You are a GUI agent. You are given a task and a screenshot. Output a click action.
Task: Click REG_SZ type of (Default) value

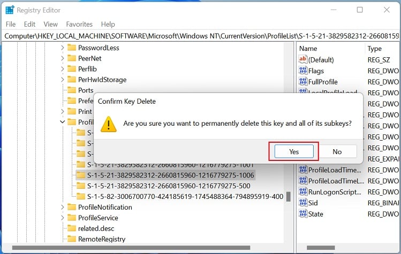click(x=379, y=60)
